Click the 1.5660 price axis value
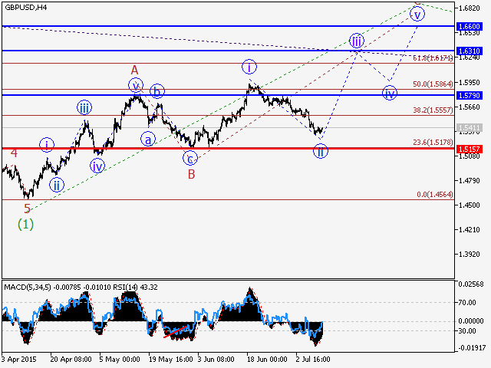Screen dimensions: 491x368 [x=469, y=107]
